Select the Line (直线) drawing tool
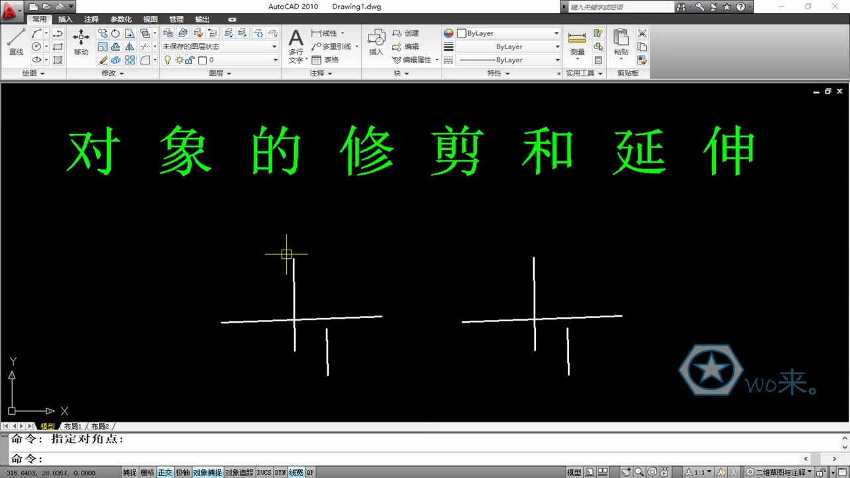850x478 pixels. coord(16,41)
